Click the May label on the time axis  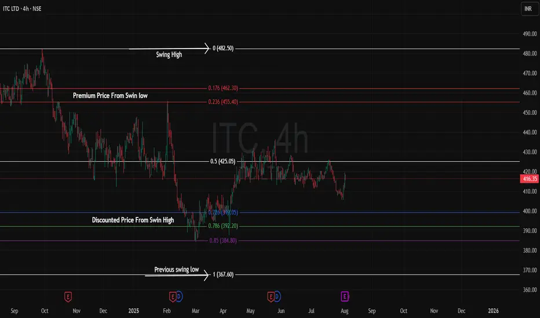click(250, 311)
